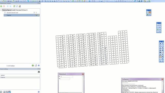
Task: Click parcel number 1 on the map
Action: pyautogui.click(x=58, y=37)
